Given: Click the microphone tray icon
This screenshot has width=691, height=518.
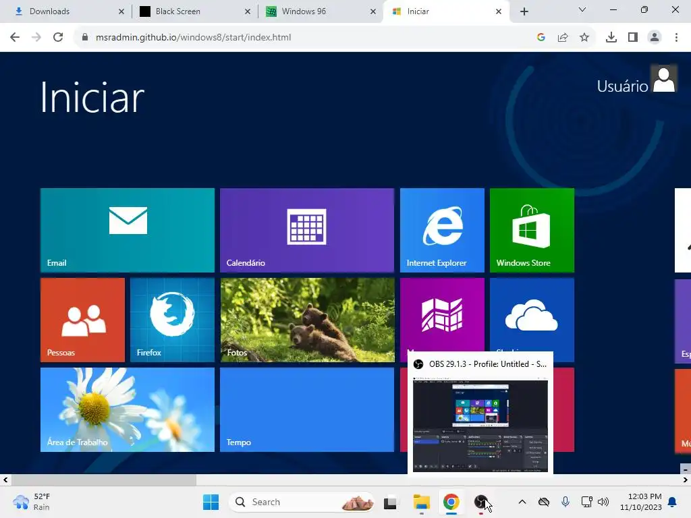Looking at the screenshot, I should 565,502.
